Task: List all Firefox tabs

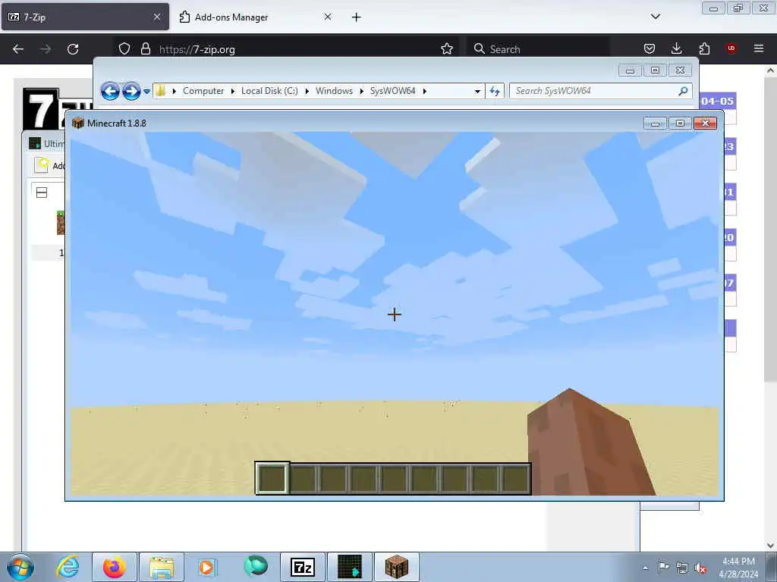Action: click(x=655, y=17)
